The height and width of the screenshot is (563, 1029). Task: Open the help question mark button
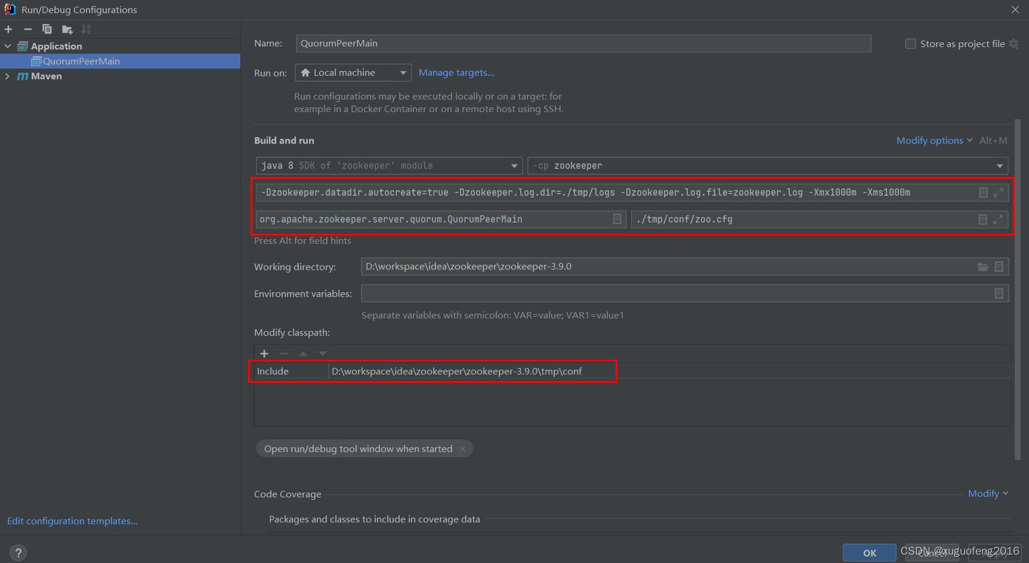[x=18, y=553]
